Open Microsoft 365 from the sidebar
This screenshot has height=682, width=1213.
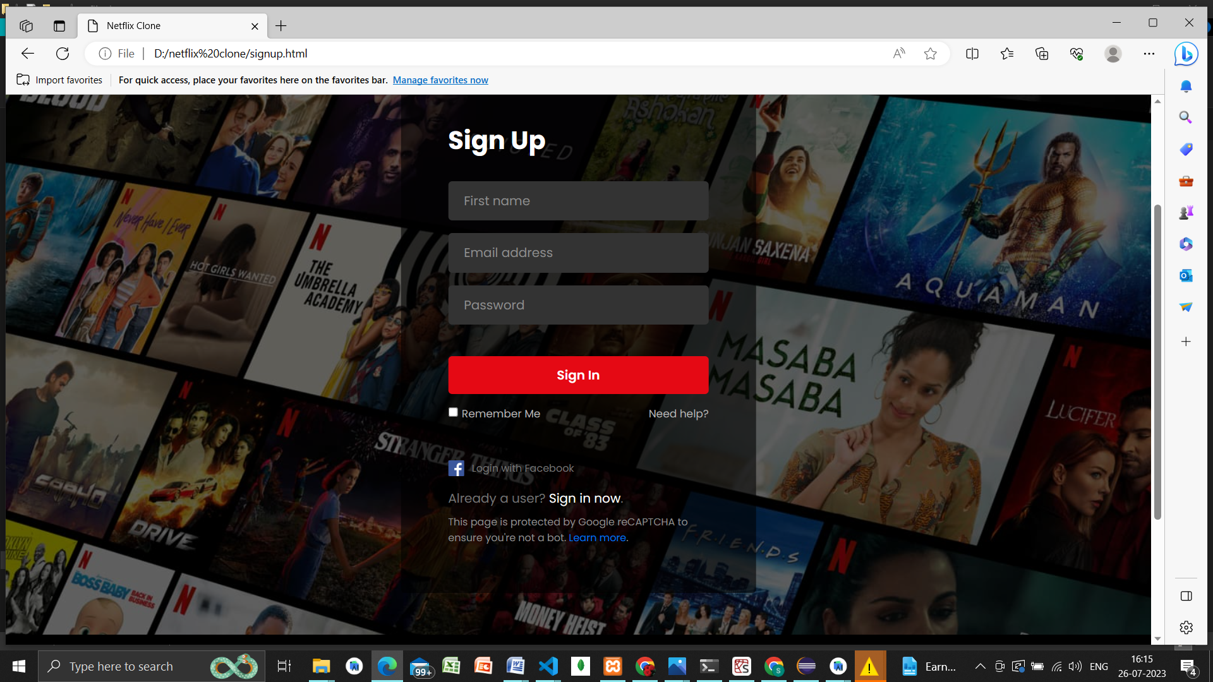click(1186, 244)
